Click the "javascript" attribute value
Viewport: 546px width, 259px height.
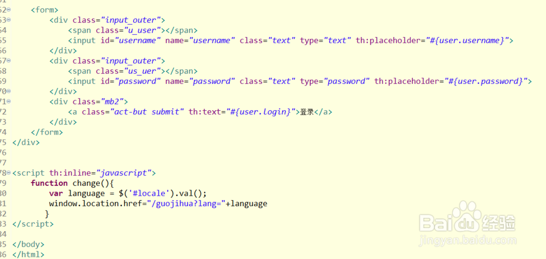point(123,173)
